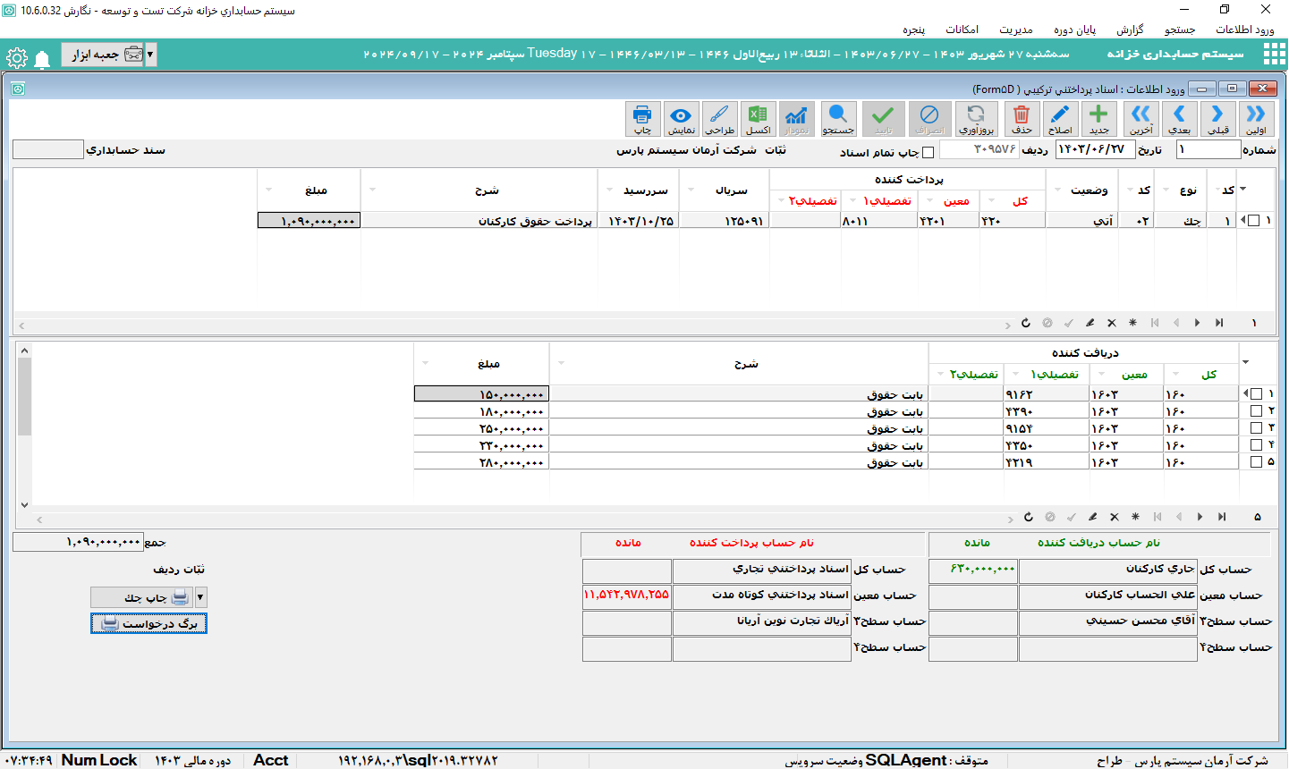
Task: Open the جستجو menu in menu bar
Action: tap(1180, 30)
